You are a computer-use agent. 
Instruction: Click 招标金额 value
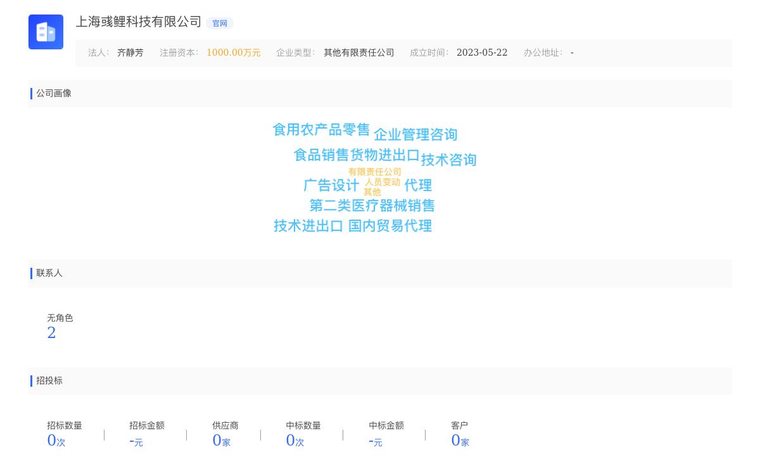[x=136, y=441]
